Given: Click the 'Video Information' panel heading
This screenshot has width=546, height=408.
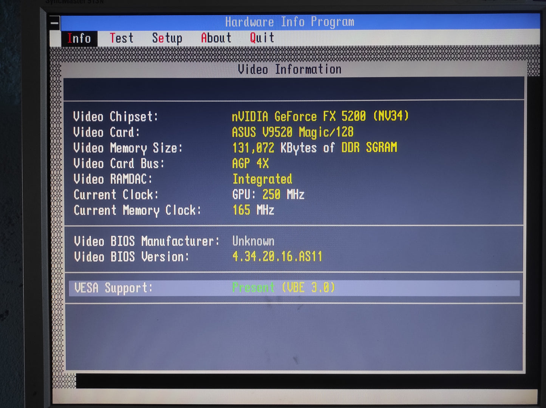Looking at the screenshot, I should (x=289, y=69).
